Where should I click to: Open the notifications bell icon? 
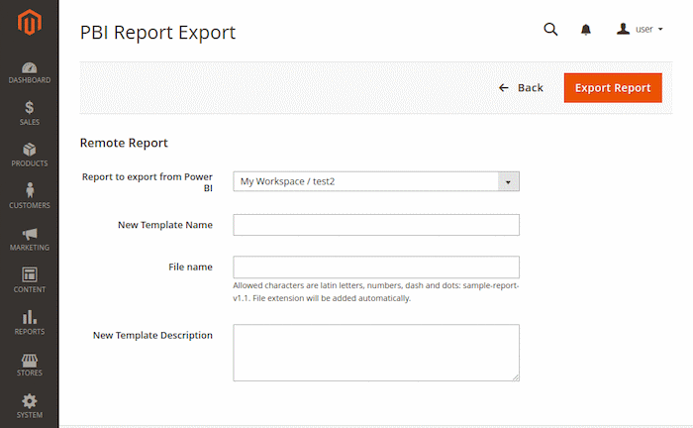[586, 30]
